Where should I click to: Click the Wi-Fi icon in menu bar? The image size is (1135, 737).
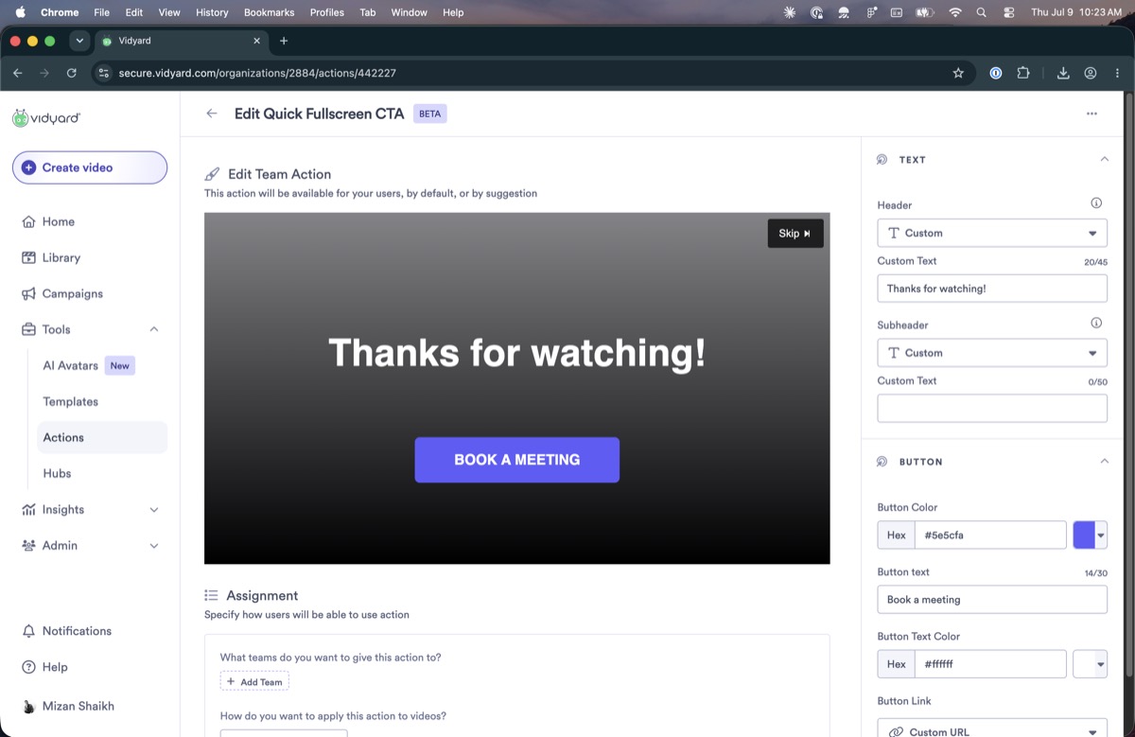(x=954, y=12)
